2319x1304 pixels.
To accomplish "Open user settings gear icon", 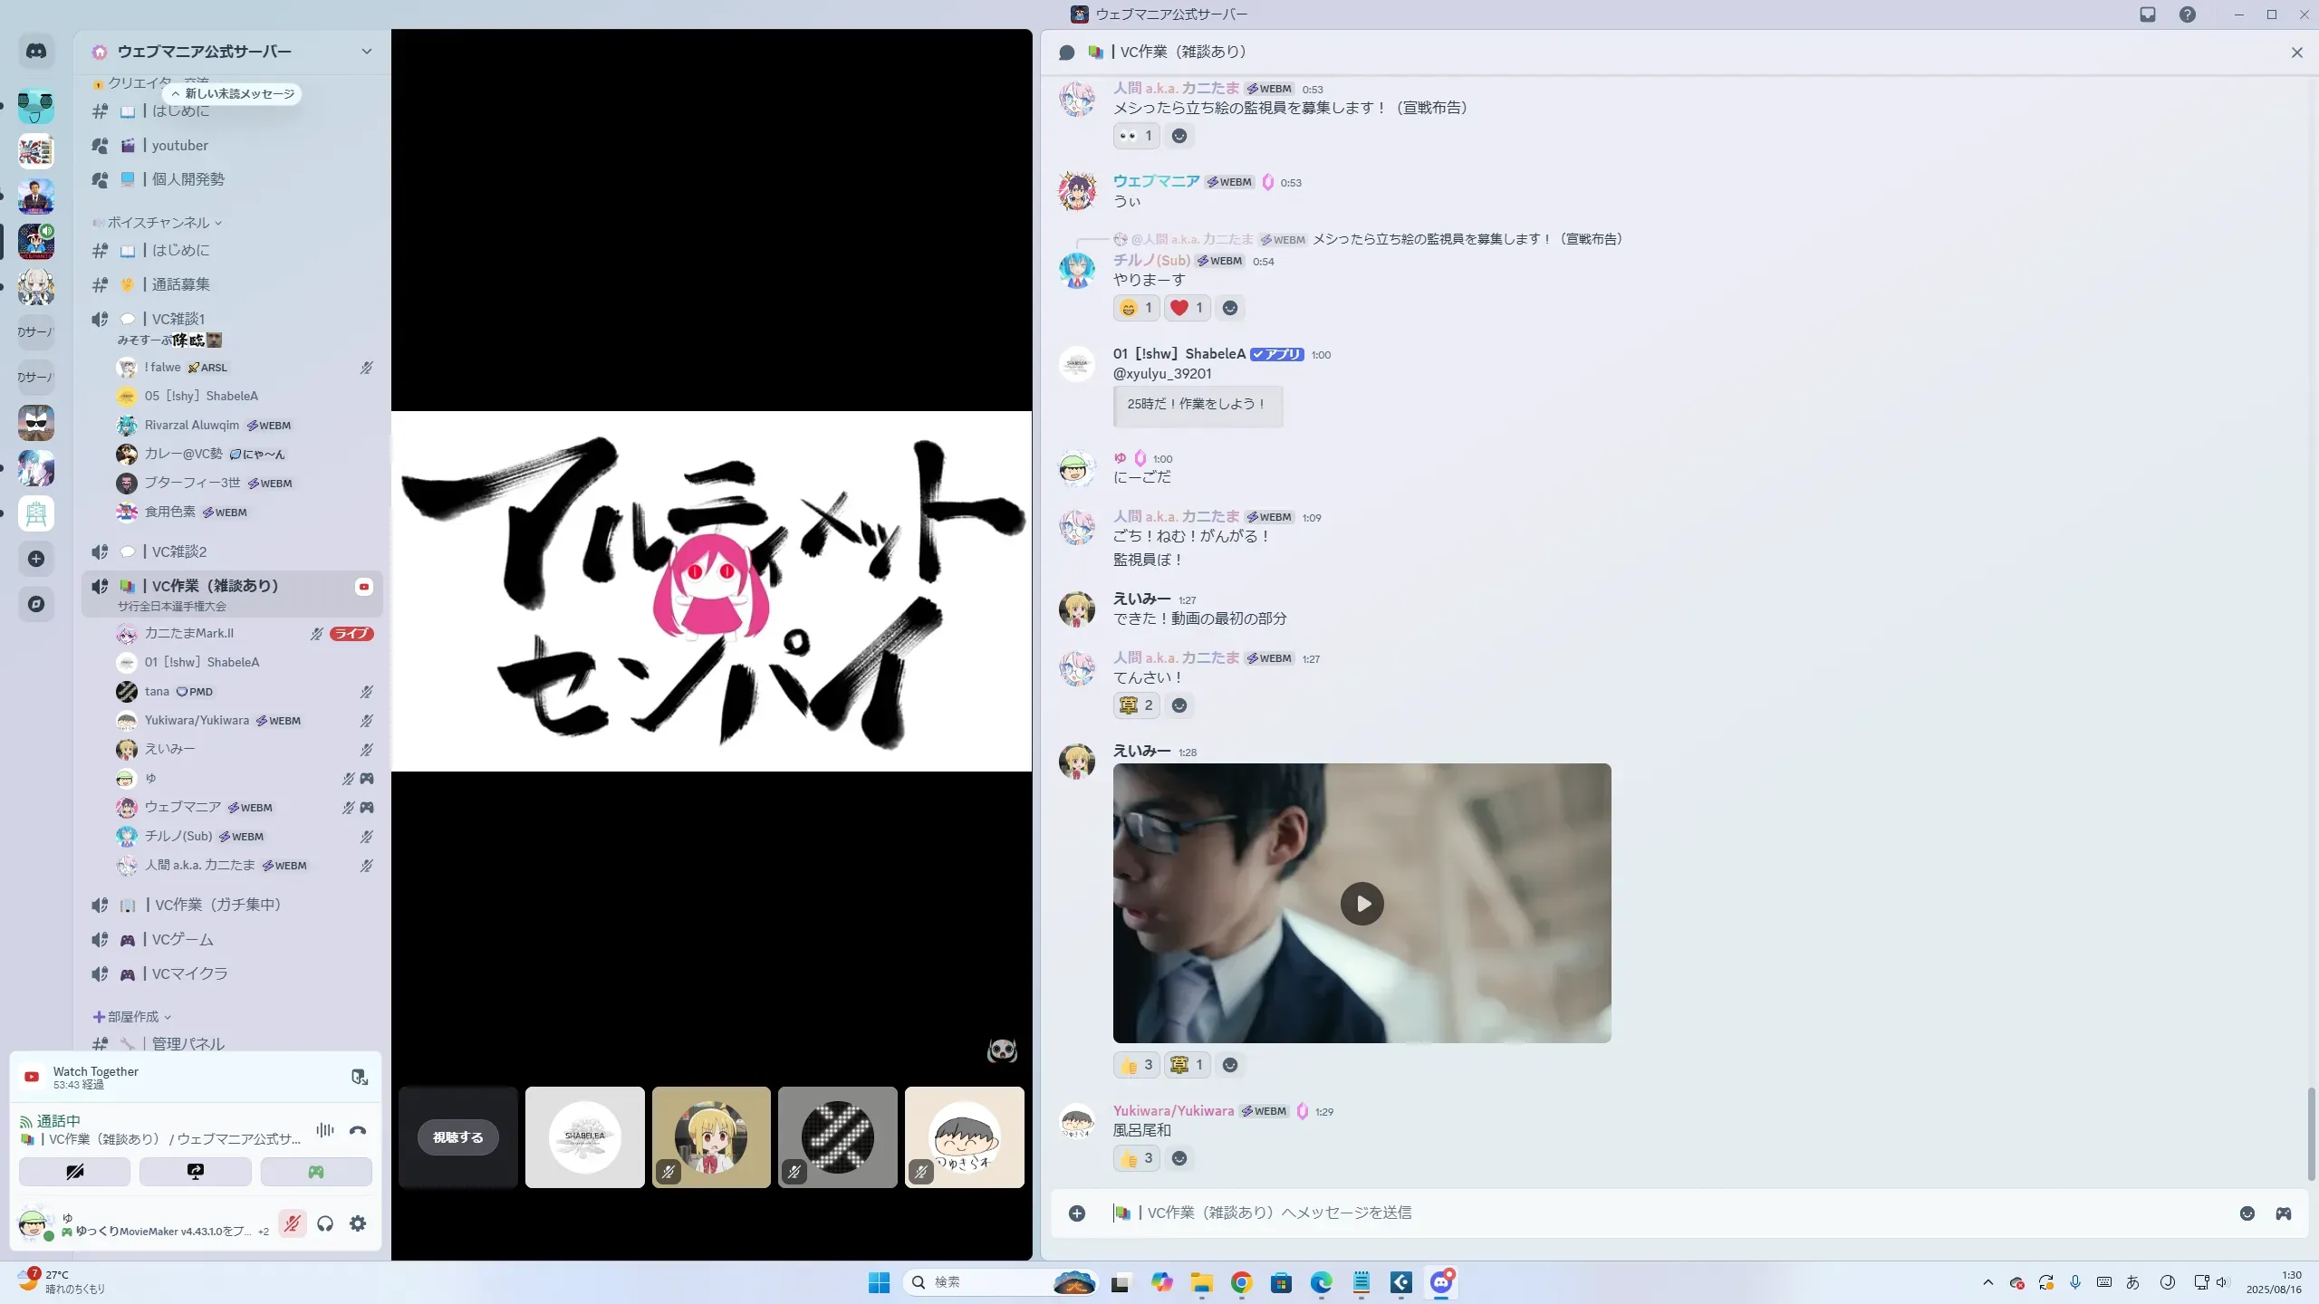I will pyautogui.click(x=358, y=1223).
